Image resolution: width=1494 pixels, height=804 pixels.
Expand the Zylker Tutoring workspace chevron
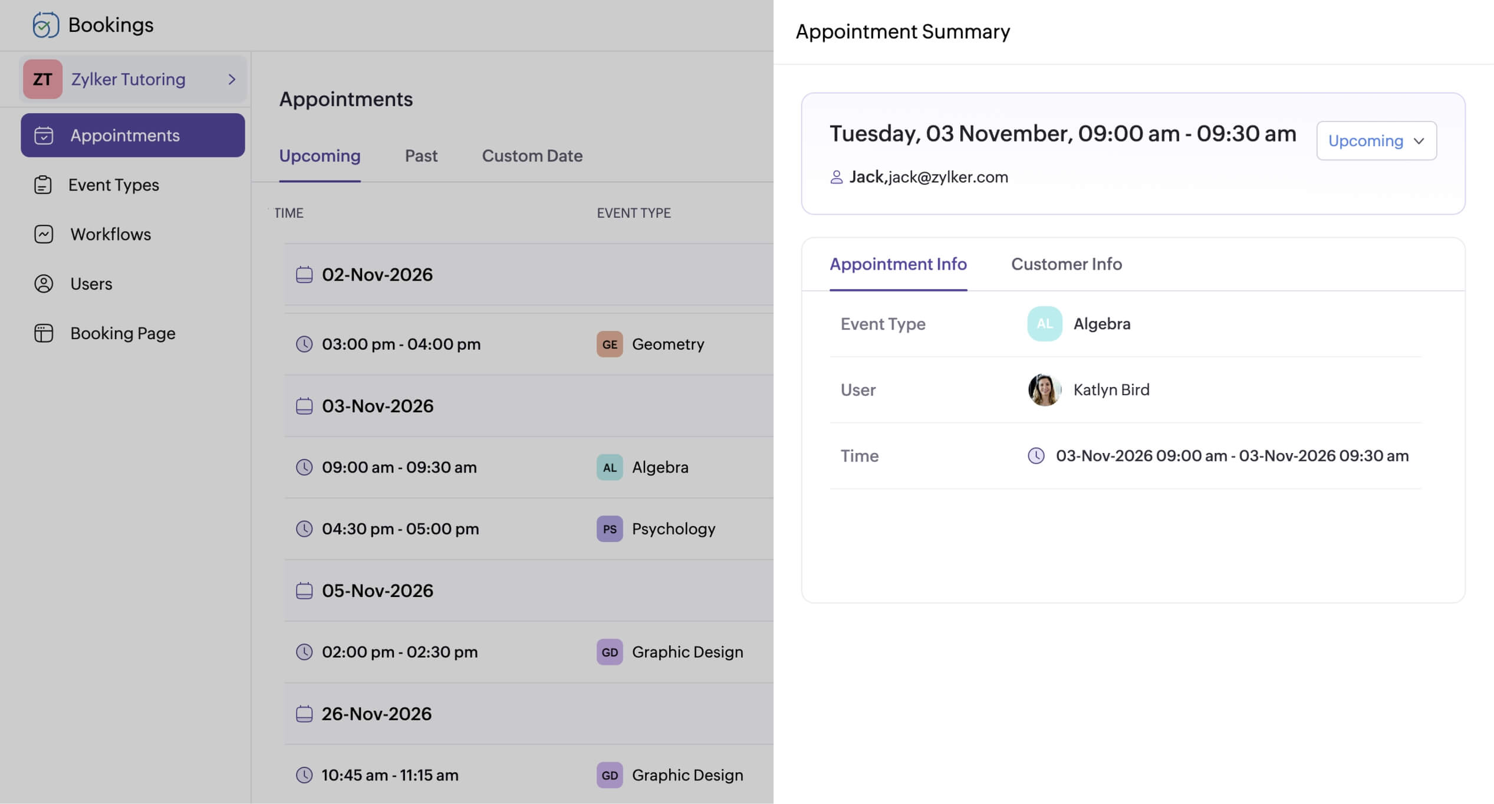click(232, 79)
